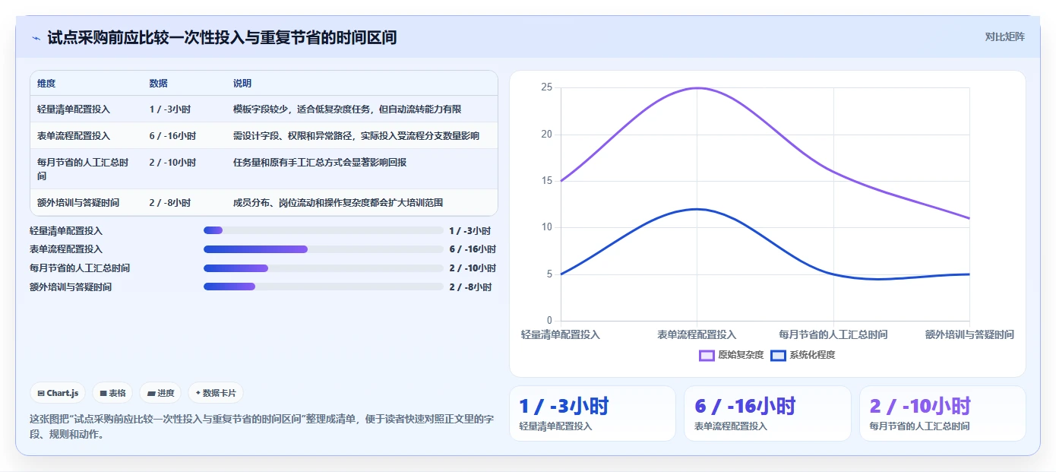
Task: Click description starting 成员分布、岗位流动
Action: [338, 203]
